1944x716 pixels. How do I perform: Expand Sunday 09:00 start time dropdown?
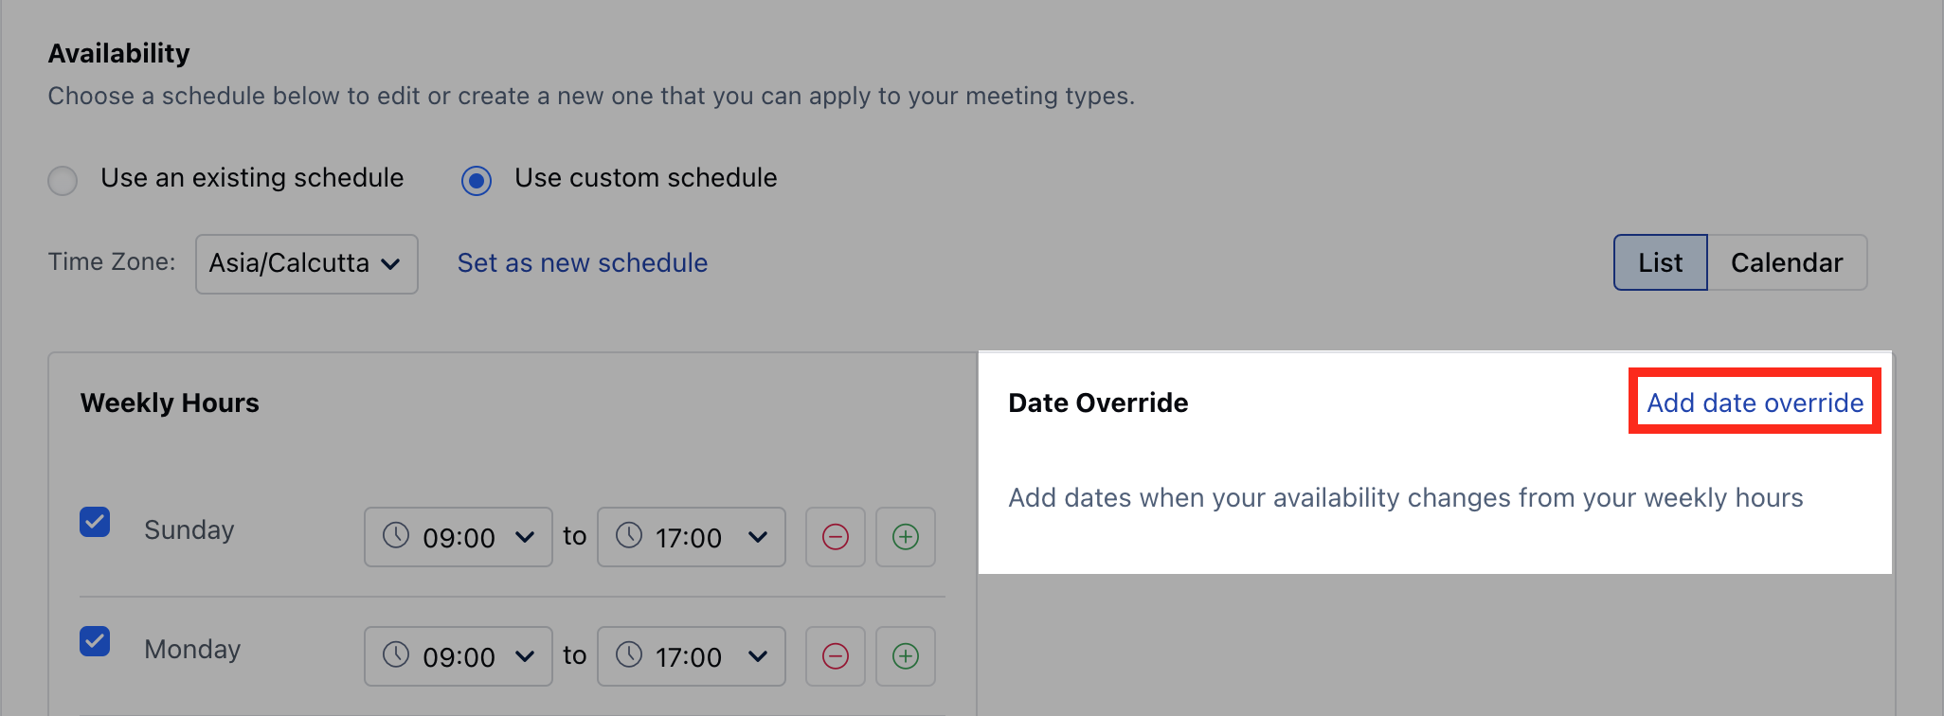point(459,537)
